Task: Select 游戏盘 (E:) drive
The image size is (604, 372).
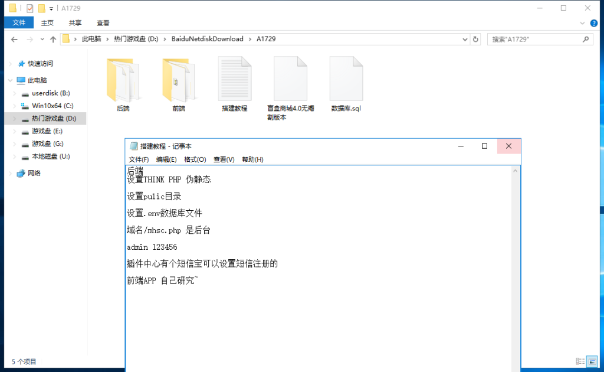Action: (47, 131)
